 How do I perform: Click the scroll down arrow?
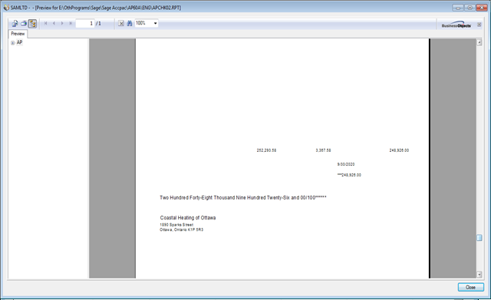point(479,275)
